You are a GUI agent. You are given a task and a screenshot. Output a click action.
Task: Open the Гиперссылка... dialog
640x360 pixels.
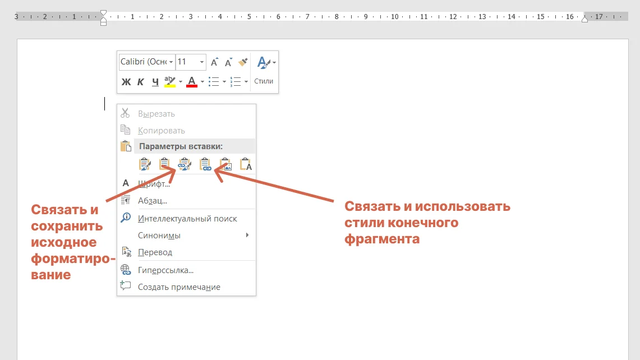(165, 270)
